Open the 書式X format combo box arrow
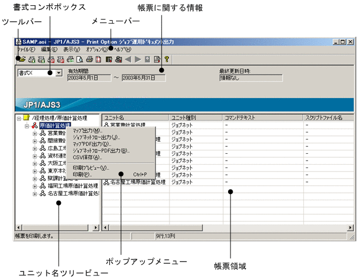The width and height of the screenshot is (358, 280). (59, 73)
